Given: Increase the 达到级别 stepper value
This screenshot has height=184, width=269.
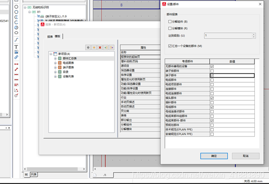Looking at the screenshot, I should pyautogui.click(x=254, y=34).
